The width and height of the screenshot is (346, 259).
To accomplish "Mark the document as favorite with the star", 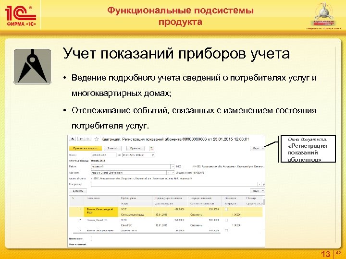I will 97,139.
